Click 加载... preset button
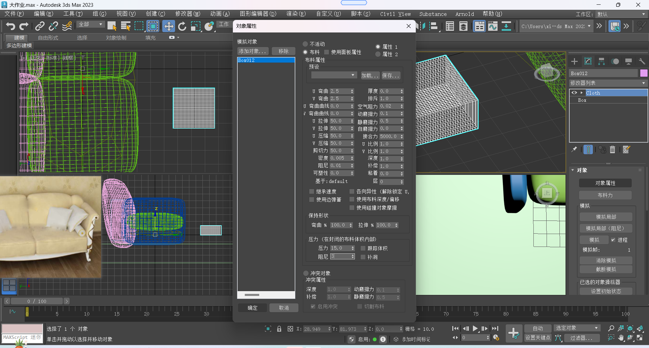649x348 pixels. (370, 75)
